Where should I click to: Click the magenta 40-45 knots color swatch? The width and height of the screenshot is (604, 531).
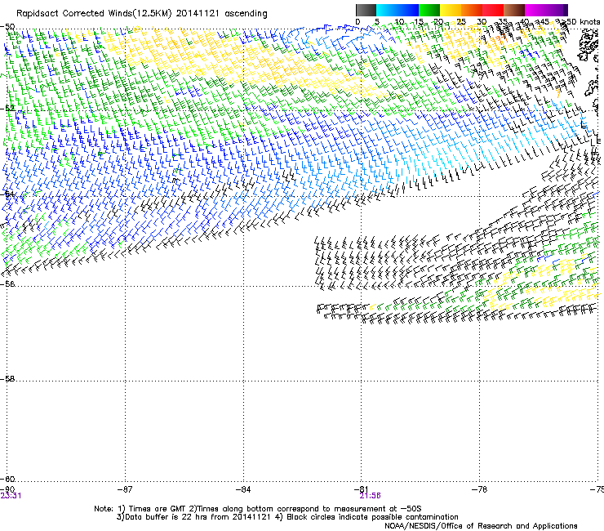click(x=537, y=10)
